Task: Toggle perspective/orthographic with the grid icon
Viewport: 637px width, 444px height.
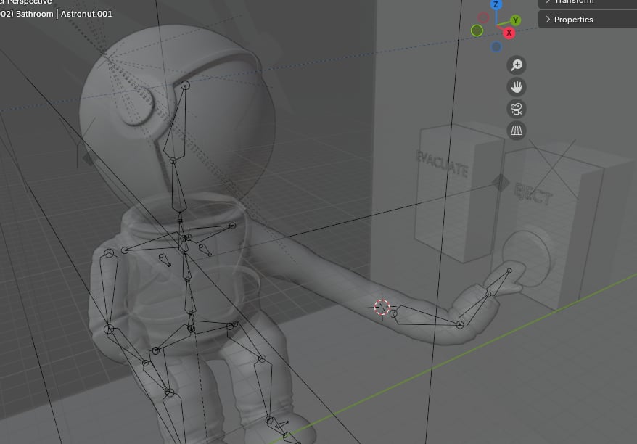Action: 517,131
